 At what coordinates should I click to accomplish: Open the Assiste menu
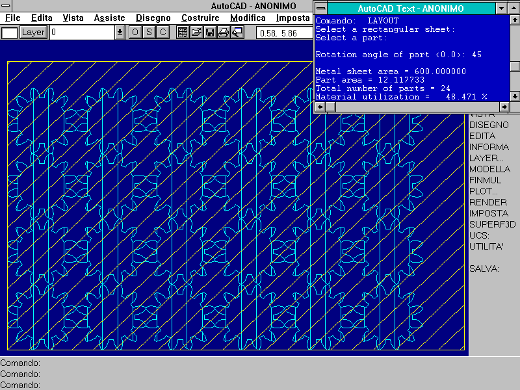(109, 18)
